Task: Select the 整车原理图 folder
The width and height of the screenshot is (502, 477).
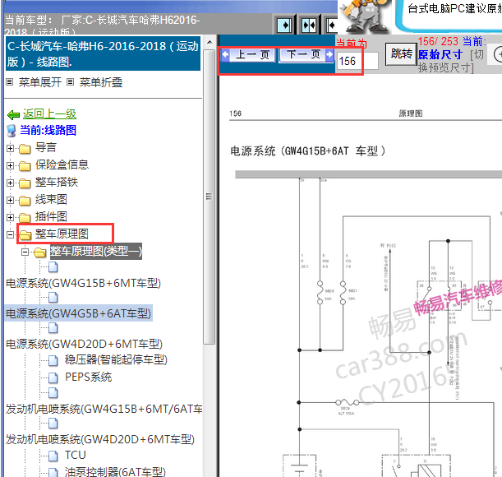Action: coord(62,234)
